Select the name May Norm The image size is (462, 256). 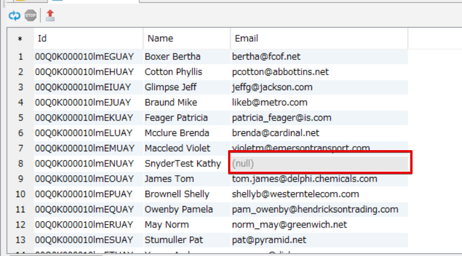coord(166,225)
